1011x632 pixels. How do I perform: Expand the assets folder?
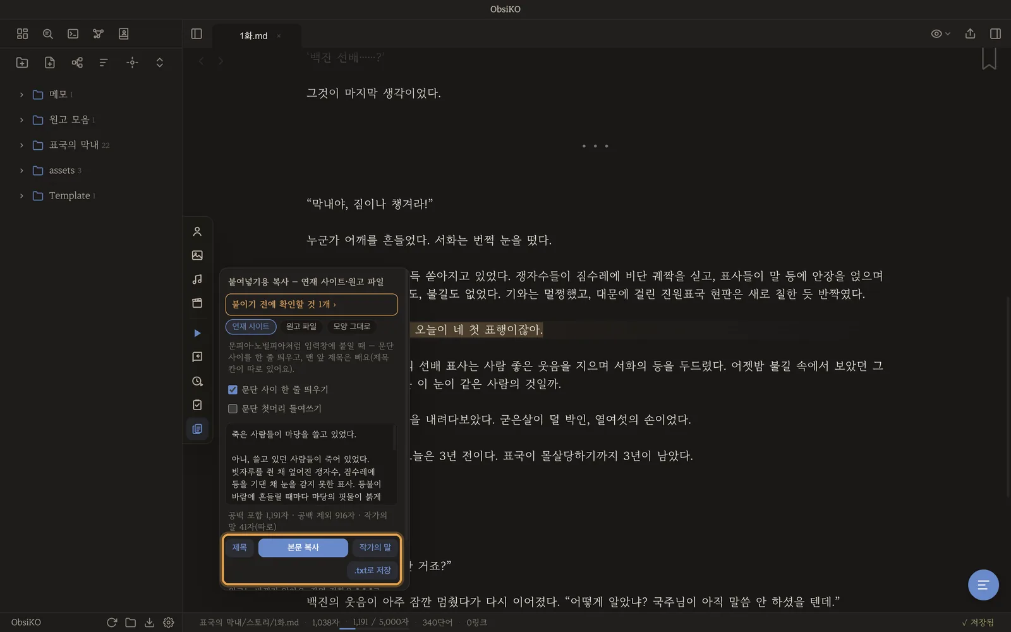21,171
